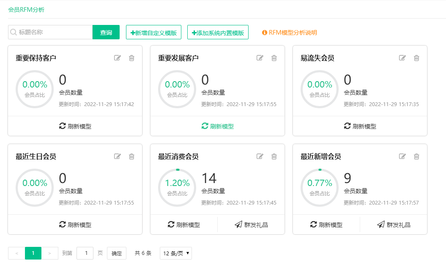Click edit icon on 易流失会员 card
This screenshot has width=446, height=268.
(402, 58)
